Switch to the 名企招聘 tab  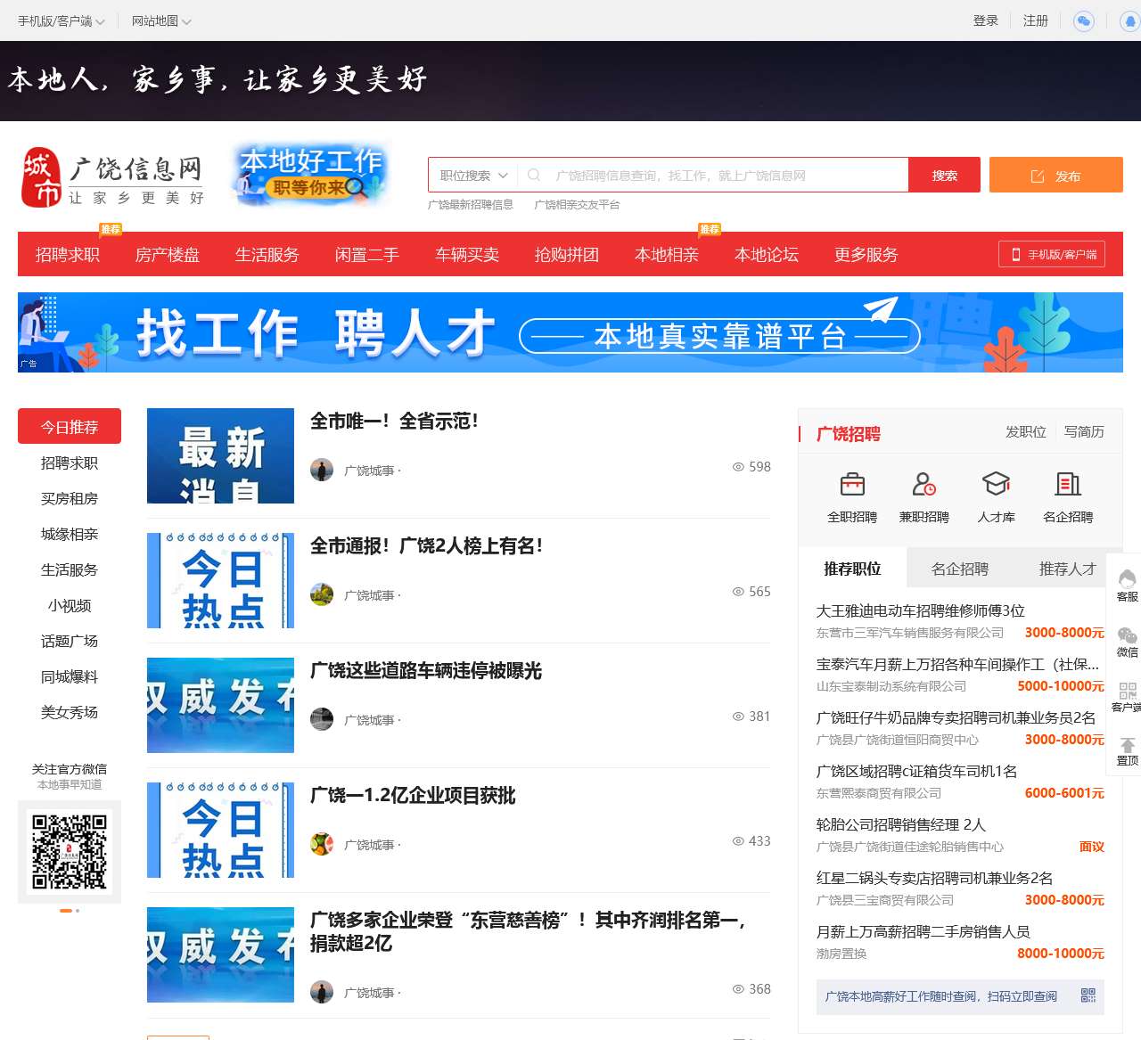pos(959,569)
